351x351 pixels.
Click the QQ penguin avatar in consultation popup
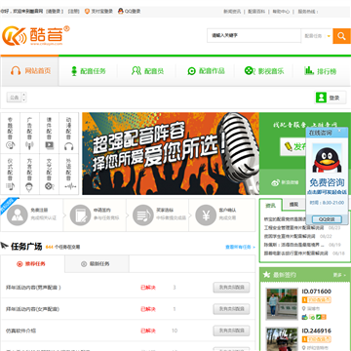[327, 158]
